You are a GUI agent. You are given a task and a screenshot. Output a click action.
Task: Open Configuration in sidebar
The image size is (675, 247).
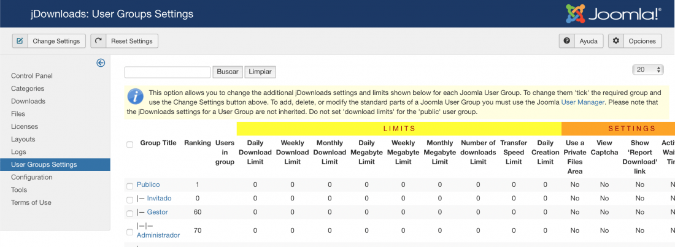click(32, 177)
